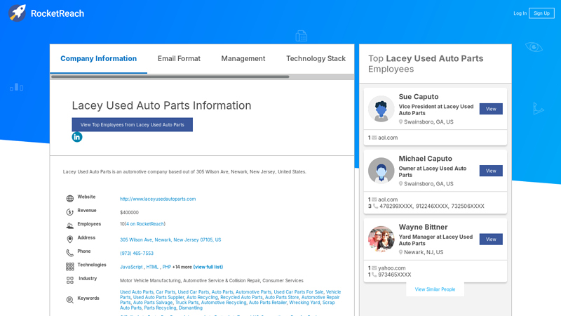The width and height of the screenshot is (561, 316).
Task: Click the dollar icon beside Revenue
Action: (69, 212)
